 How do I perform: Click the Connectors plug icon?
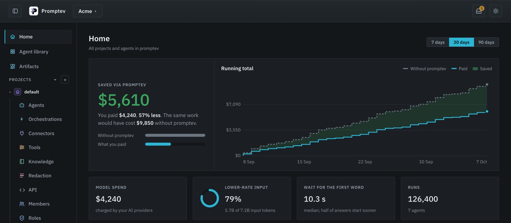22,133
